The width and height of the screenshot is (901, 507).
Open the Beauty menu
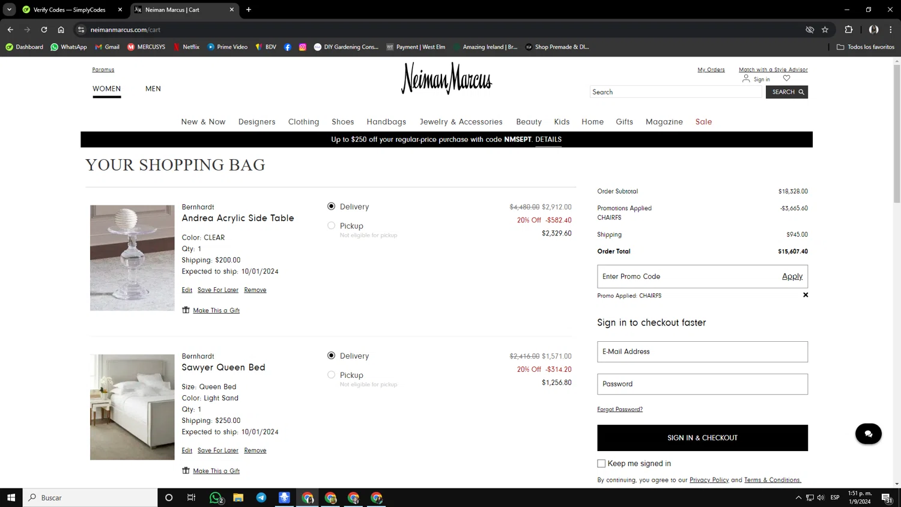[529, 121]
